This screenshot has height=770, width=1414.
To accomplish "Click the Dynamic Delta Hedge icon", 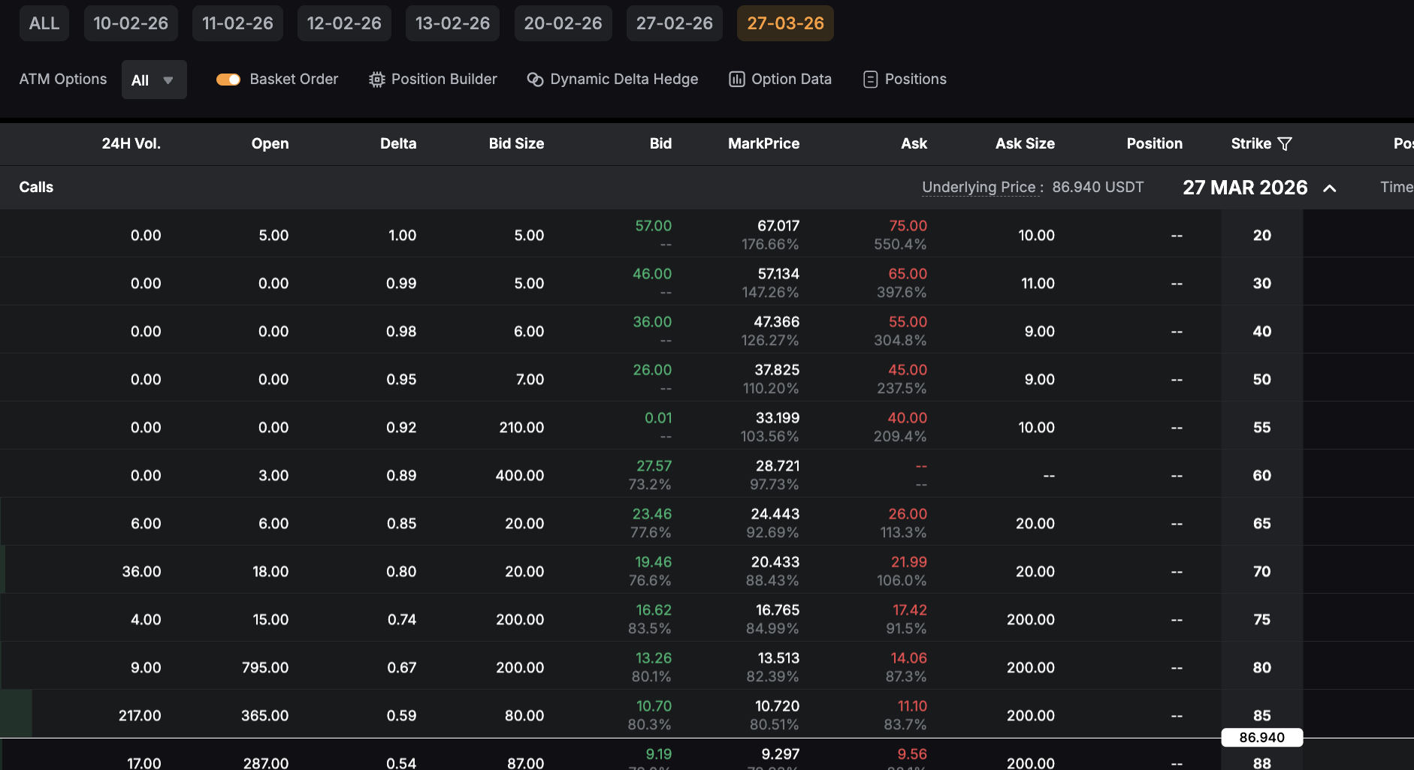I will (535, 80).
